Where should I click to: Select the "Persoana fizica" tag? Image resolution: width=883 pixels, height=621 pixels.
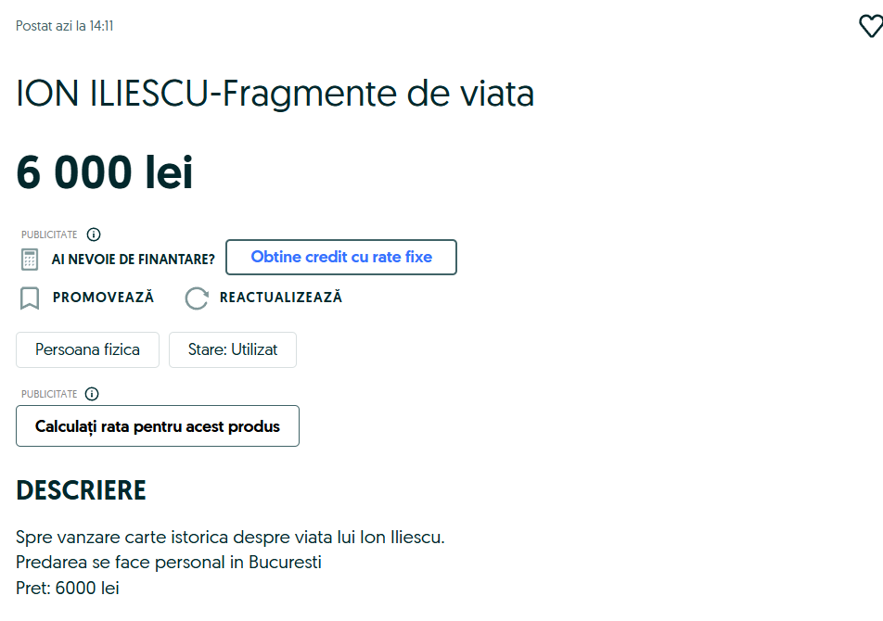coord(87,350)
